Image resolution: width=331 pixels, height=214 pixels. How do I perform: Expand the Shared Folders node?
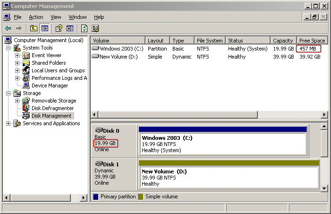point(17,63)
